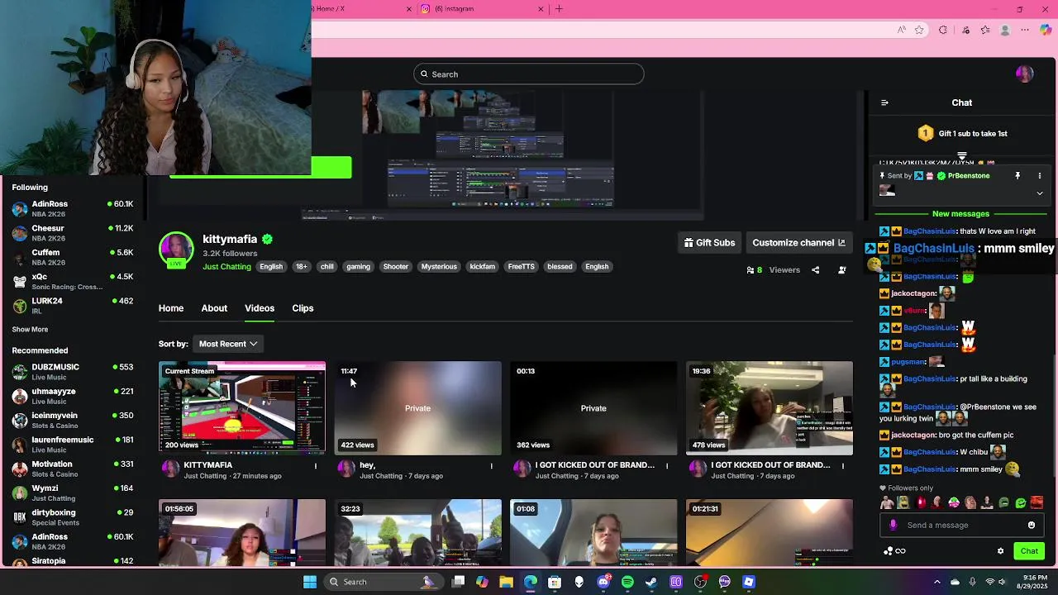1058x595 pixels.
Task: Open OBS Studio from the taskbar
Action: click(x=700, y=582)
